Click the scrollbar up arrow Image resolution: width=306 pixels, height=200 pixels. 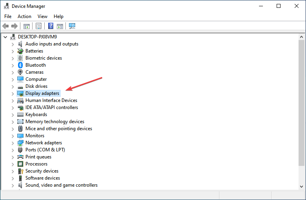301,37
